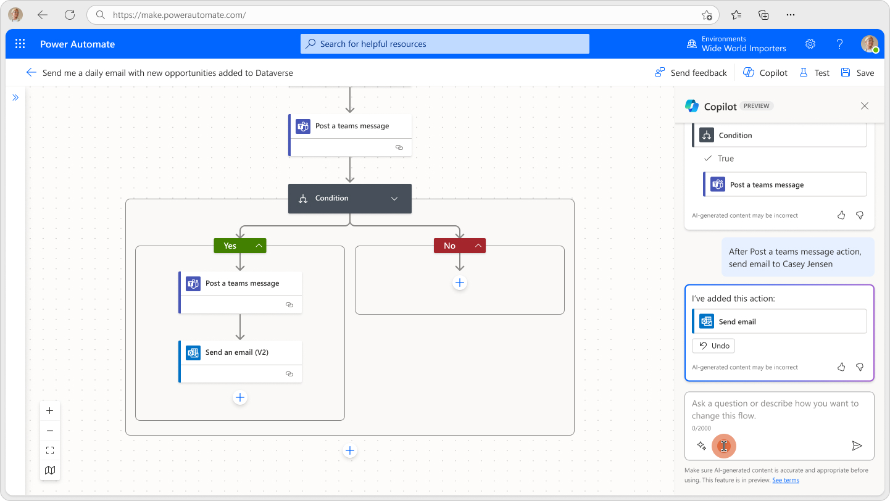This screenshot has height=501, width=890.
Task: Click the 'True' text in the Copilot panel
Action: [726, 159]
